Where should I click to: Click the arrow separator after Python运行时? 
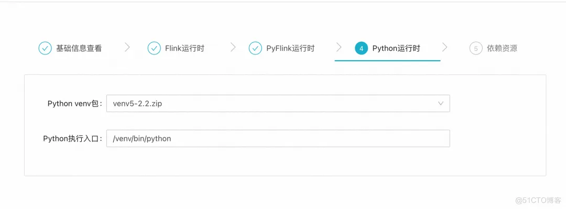(445, 47)
